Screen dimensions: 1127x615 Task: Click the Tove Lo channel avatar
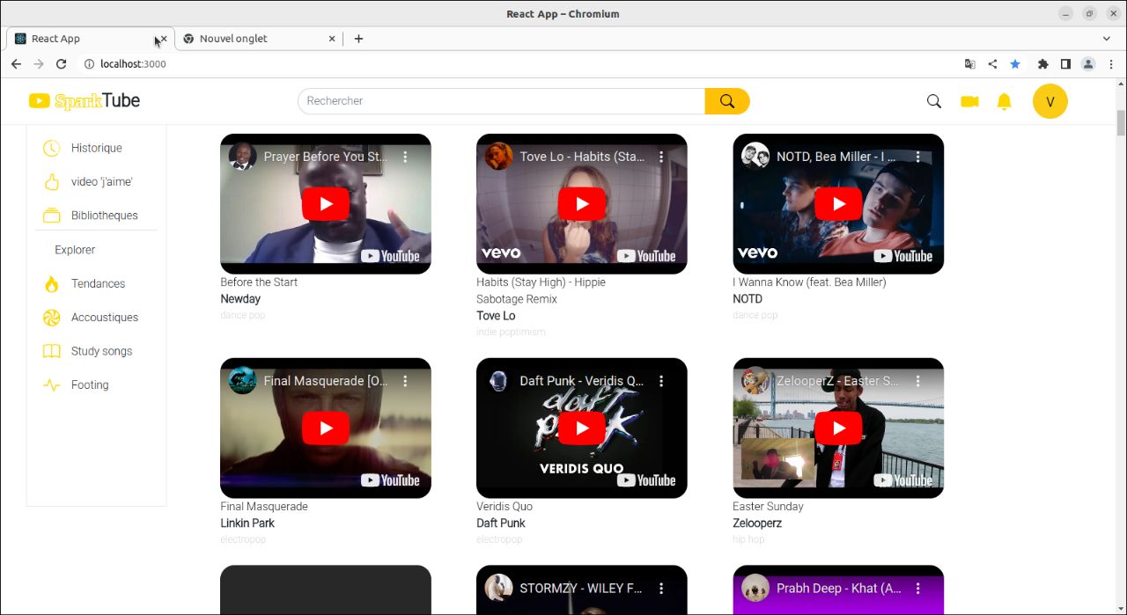(498, 157)
